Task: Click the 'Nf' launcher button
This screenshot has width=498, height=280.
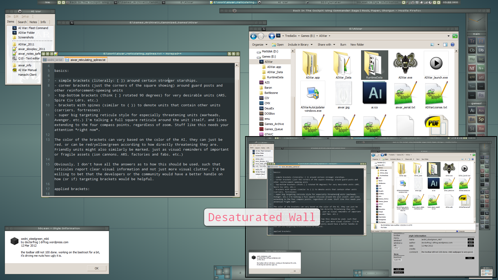Action: [x=472, y=68]
